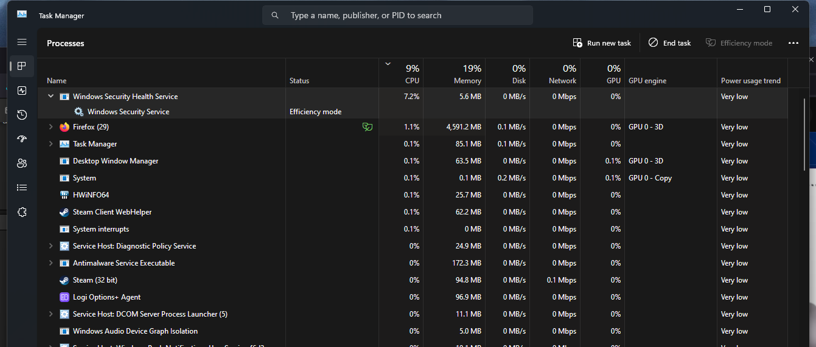
Task: Open the Details page icon
Action: click(22, 188)
